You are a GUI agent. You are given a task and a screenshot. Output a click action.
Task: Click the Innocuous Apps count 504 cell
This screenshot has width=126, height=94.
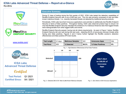pos(114,41)
